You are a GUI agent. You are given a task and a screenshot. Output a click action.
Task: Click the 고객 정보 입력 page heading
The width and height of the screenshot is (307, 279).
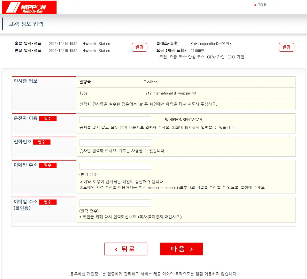click(x=26, y=24)
